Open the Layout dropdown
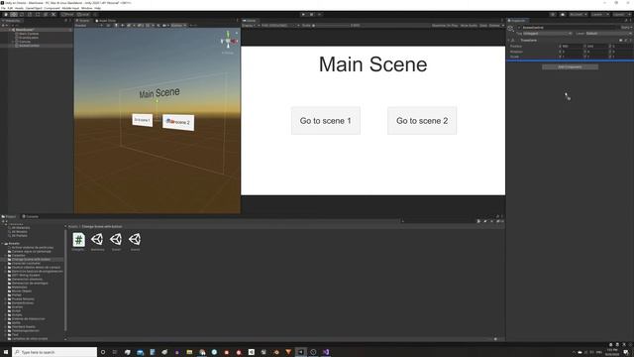Screen dimensions: 634x357 (x=621, y=15)
